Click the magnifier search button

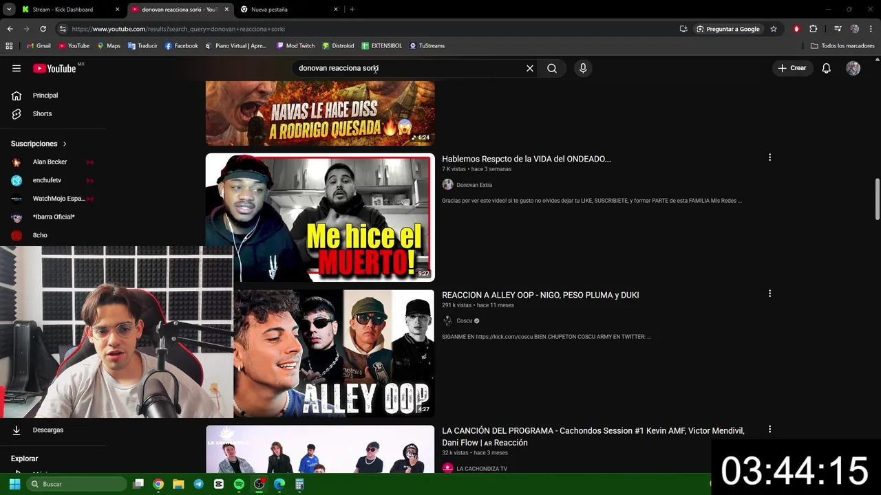(552, 68)
